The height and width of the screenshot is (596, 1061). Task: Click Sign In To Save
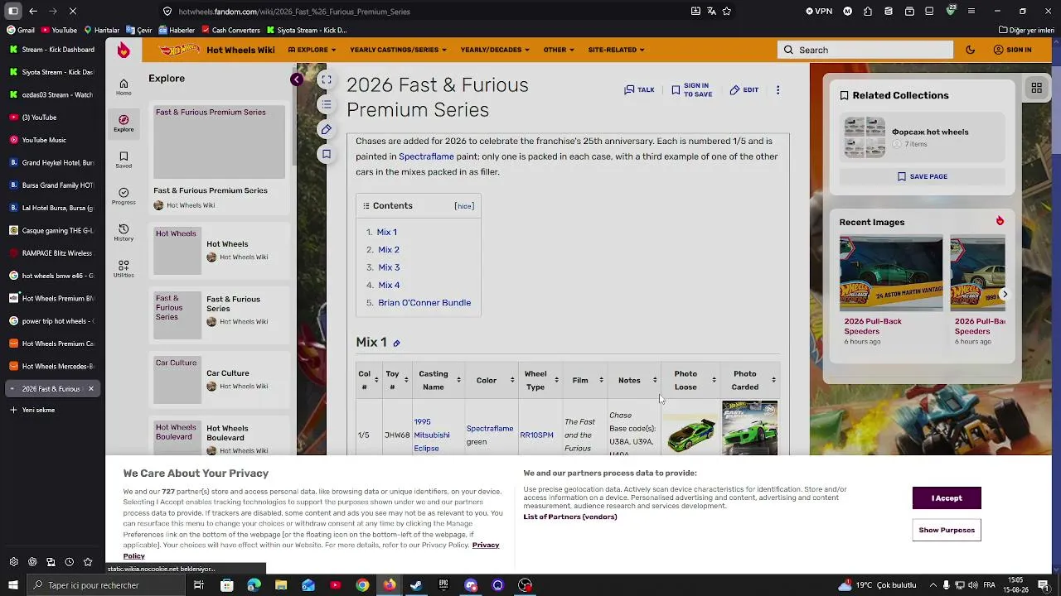[x=691, y=89]
